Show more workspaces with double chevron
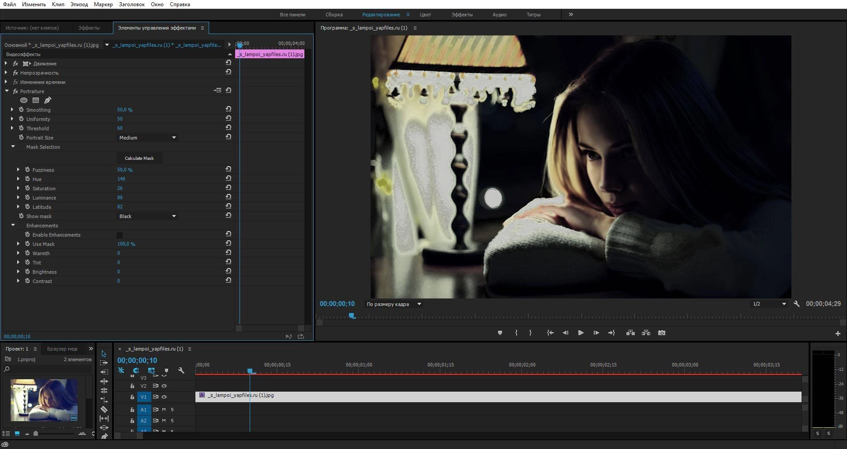The height and width of the screenshot is (449, 847). pyautogui.click(x=571, y=15)
